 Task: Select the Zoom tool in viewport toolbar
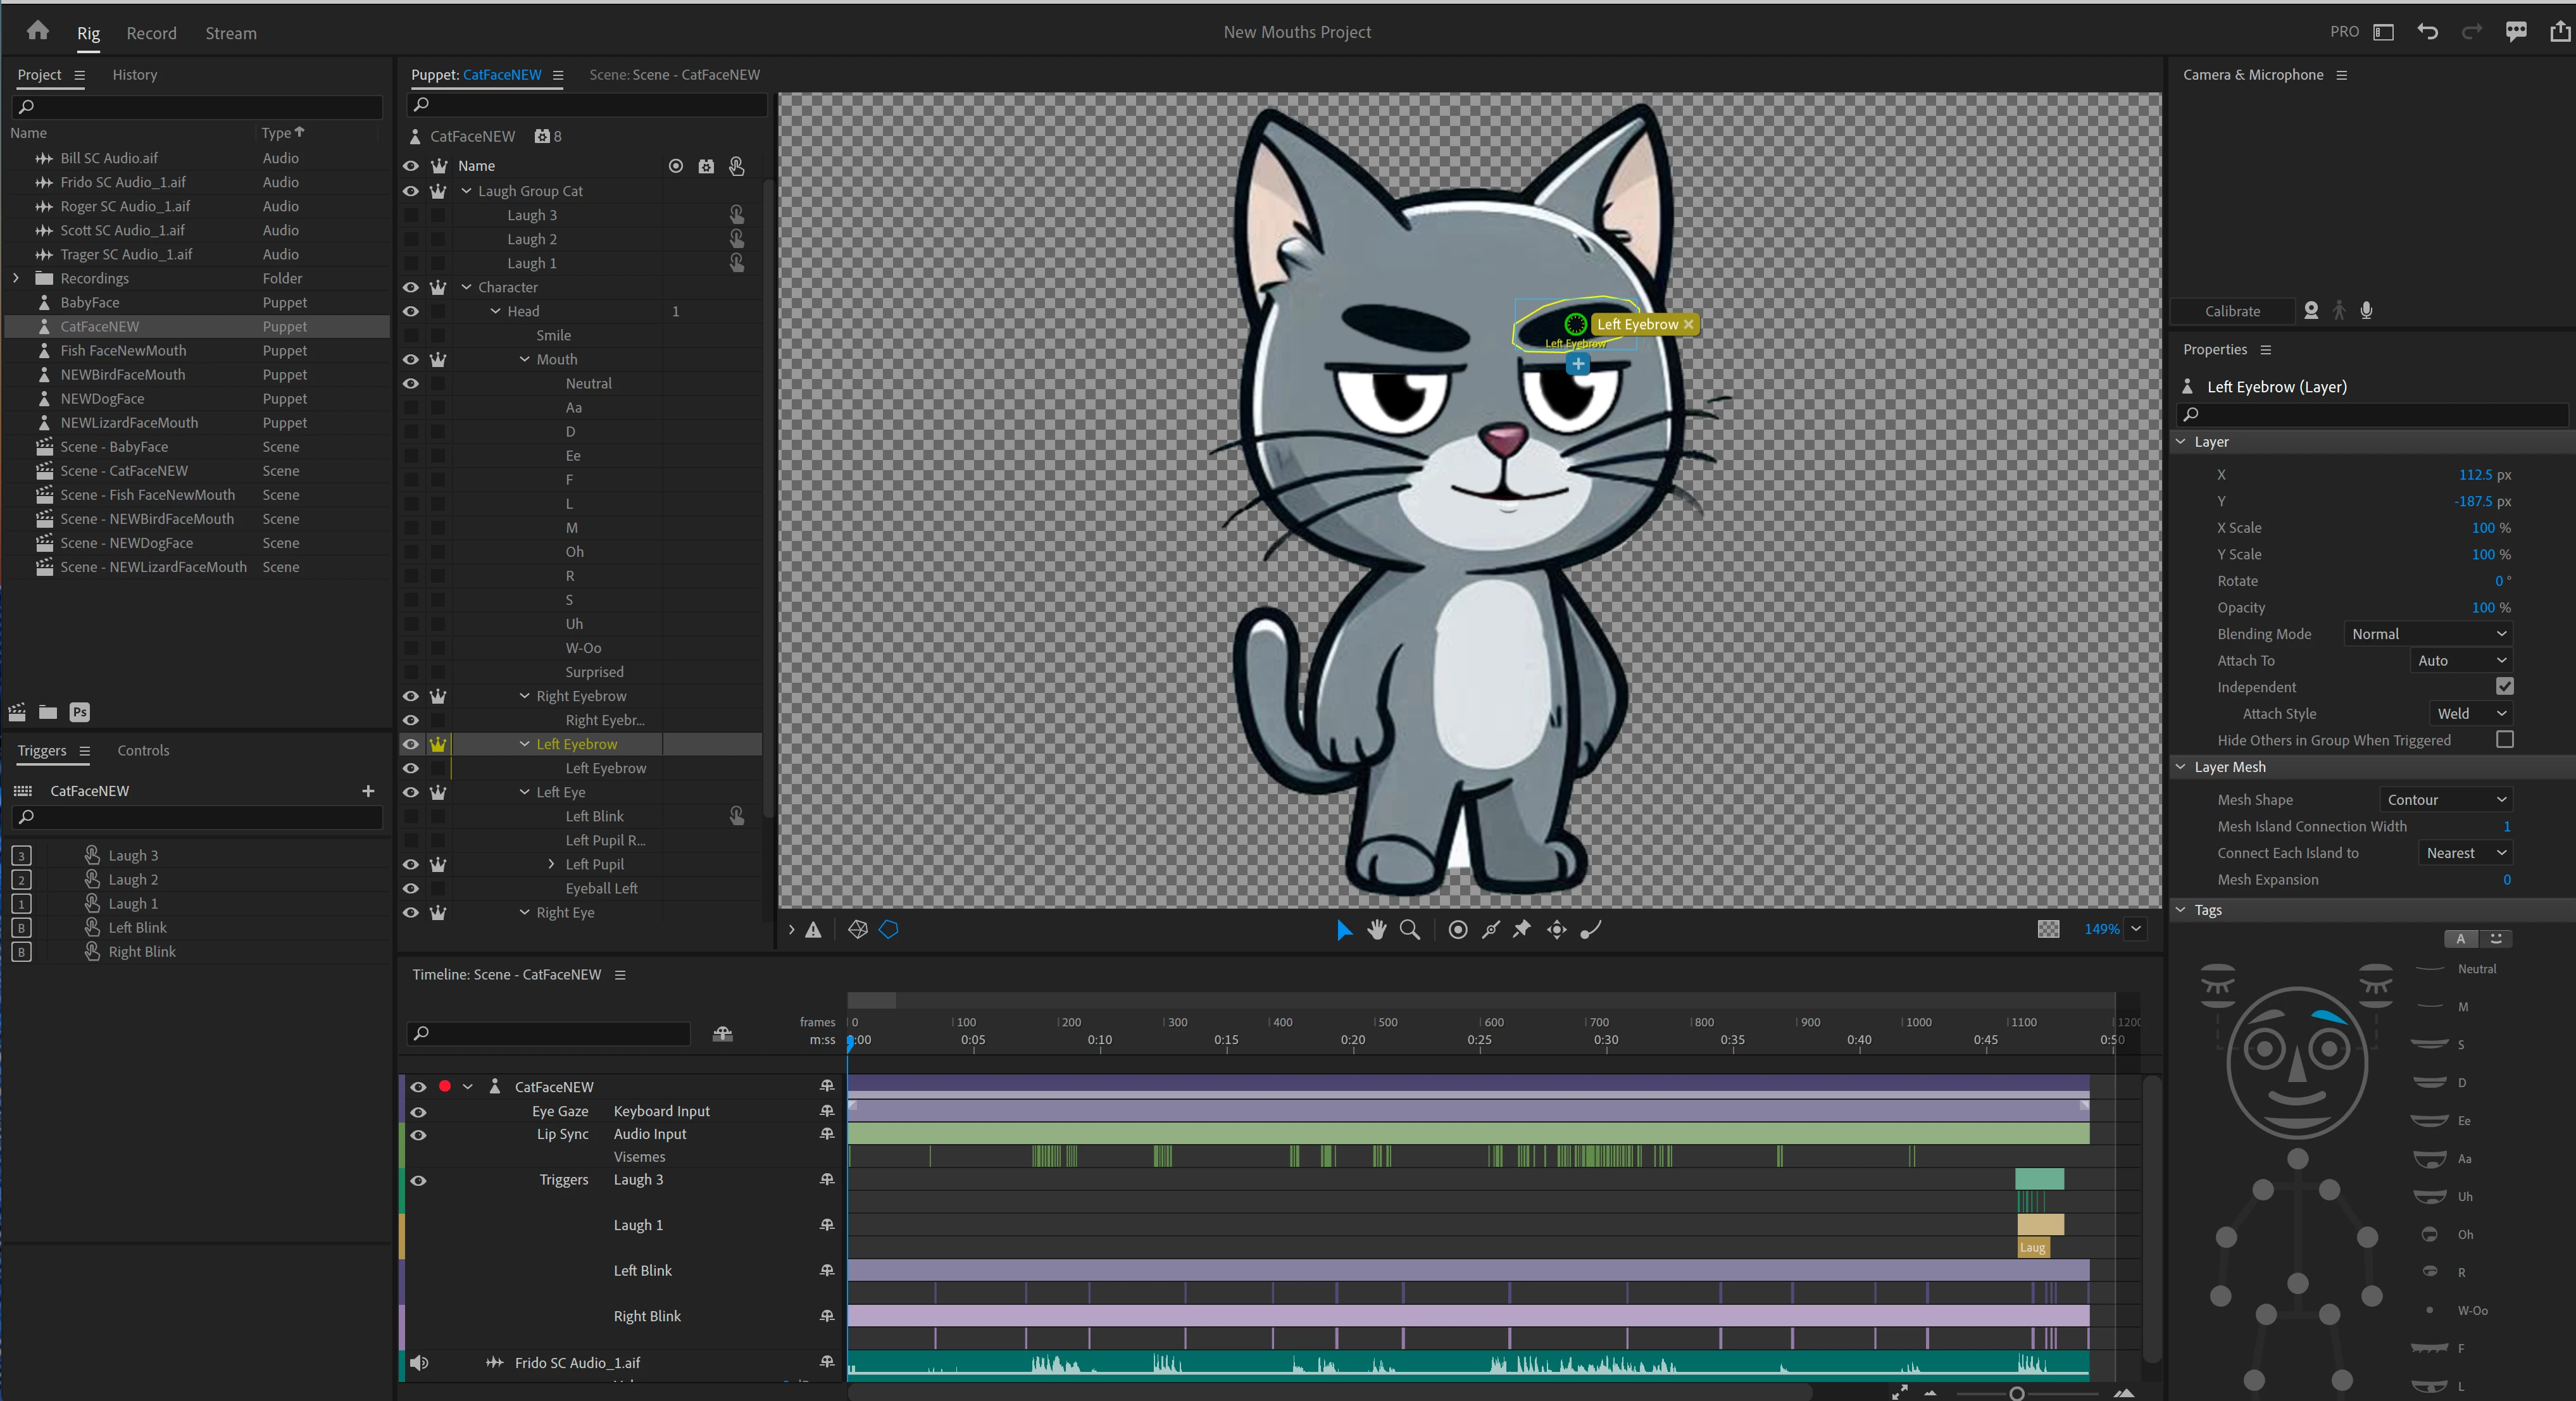coord(1410,930)
